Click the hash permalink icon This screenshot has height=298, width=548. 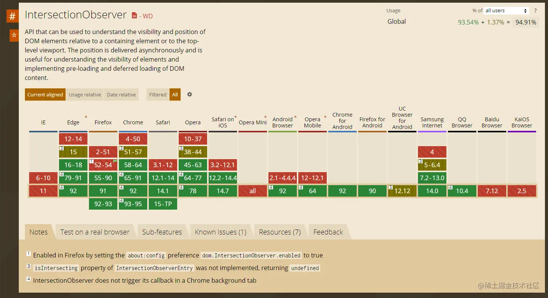[x=12, y=16]
